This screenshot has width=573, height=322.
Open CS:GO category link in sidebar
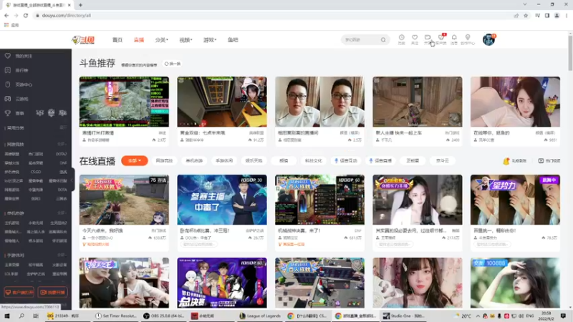pyautogui.click(x=35, y=172)
